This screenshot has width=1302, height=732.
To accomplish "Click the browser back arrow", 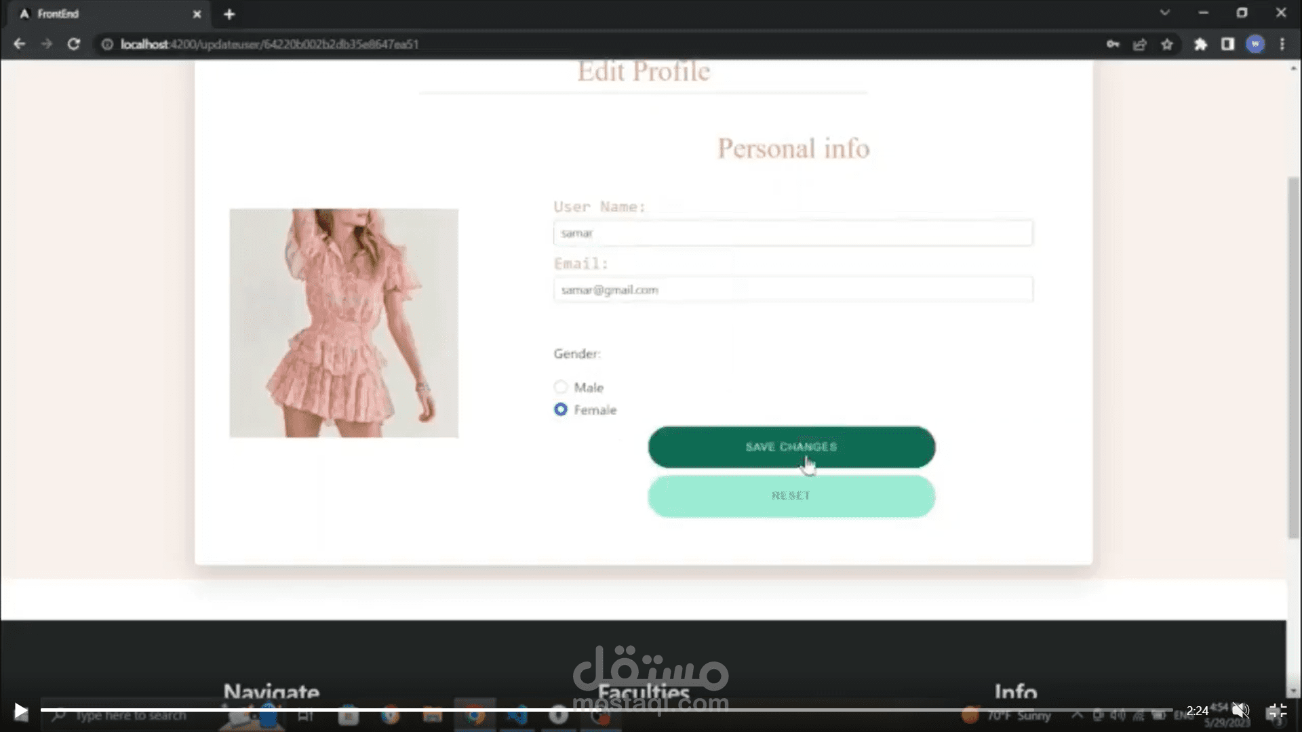I will point(19,44).
